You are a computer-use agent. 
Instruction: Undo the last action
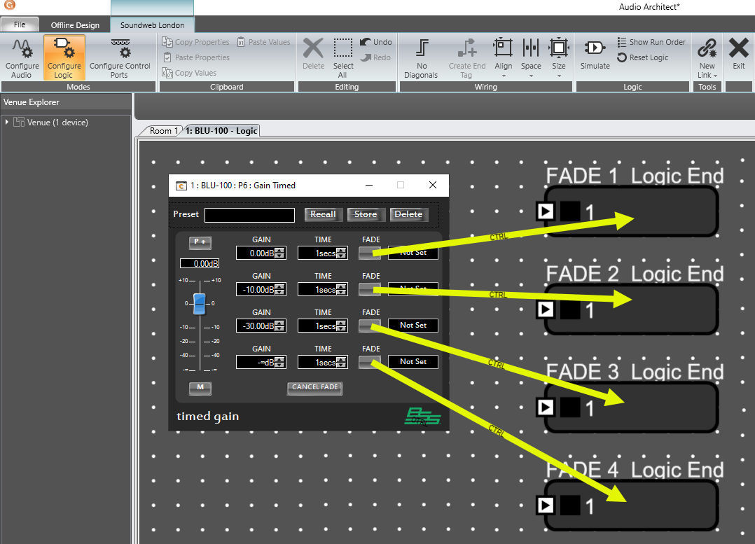[376, 42]
